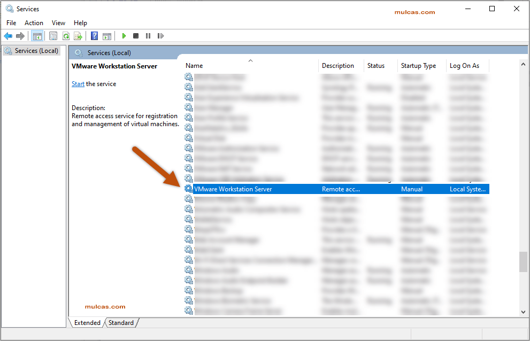Sort by the Startup Type column header
Image resolution: width=530 pixels, height=341 pixels.
(x=418, y=66)
